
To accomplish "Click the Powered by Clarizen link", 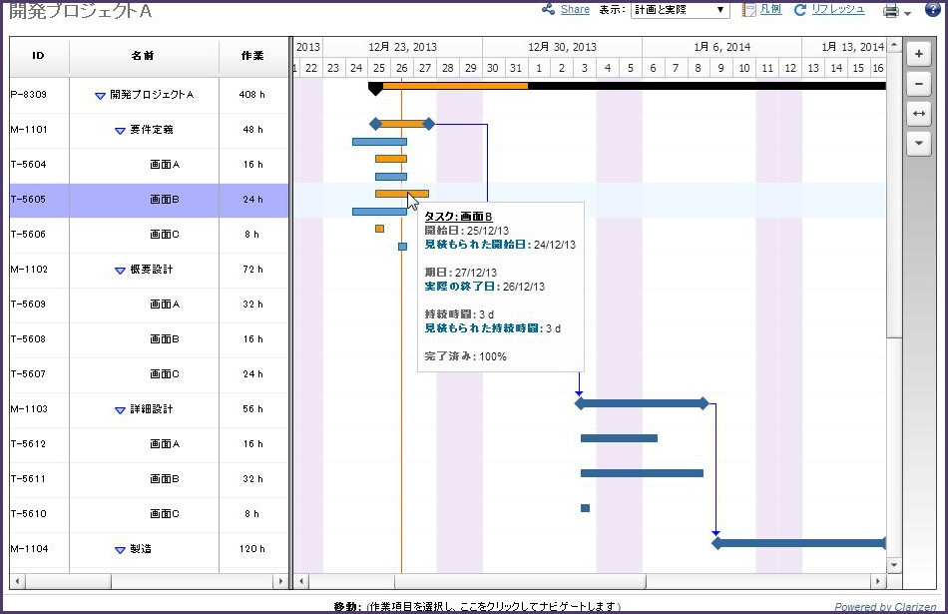I will (885, 607).
